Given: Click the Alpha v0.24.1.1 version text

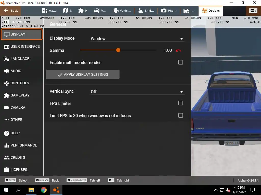Looking at the screenshot, I should [248, 181].
